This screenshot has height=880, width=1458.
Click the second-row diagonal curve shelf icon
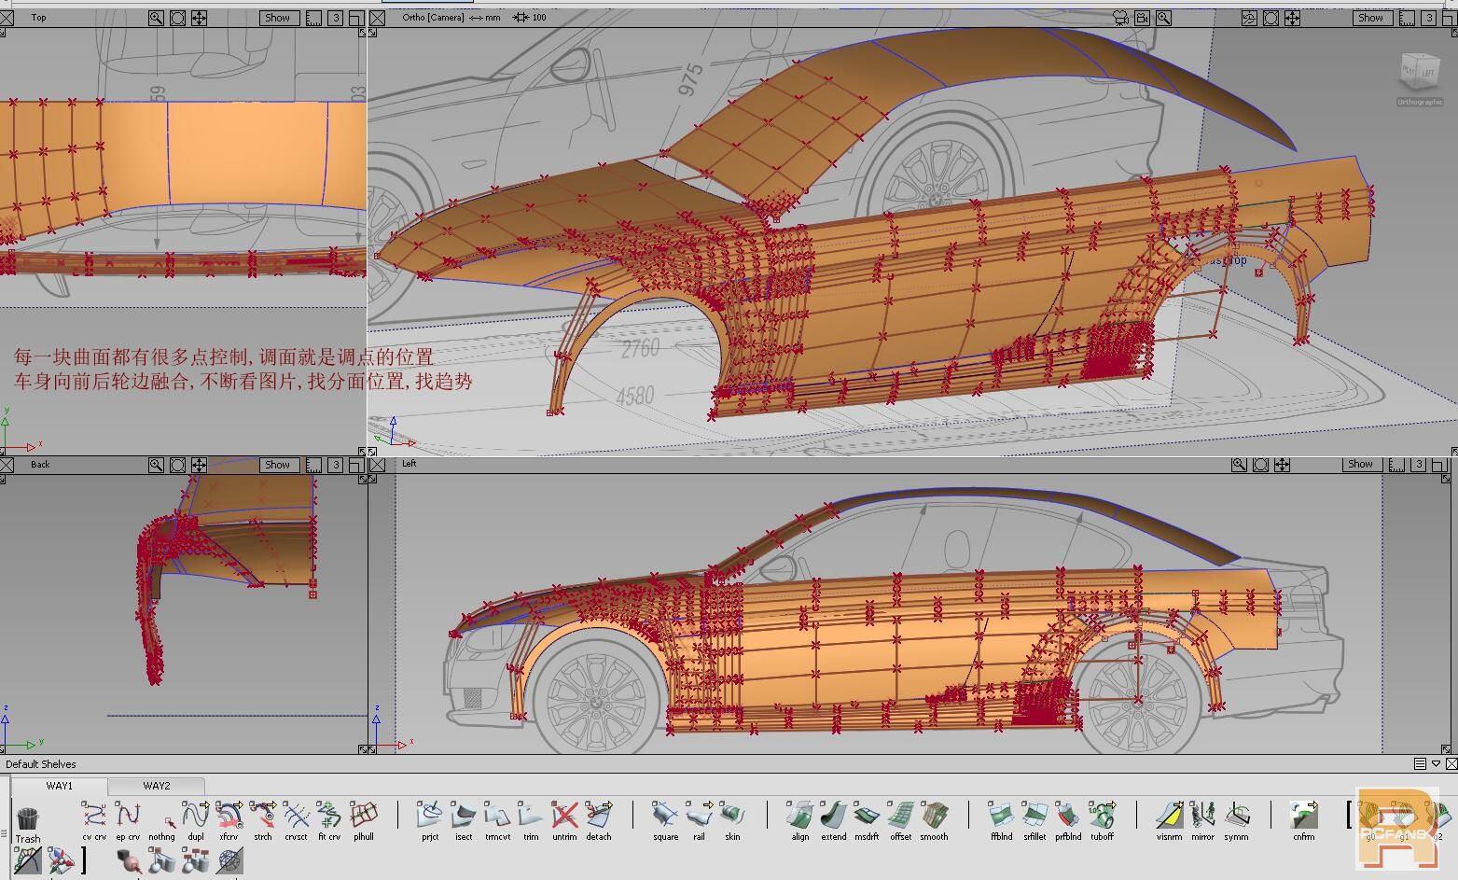coord(27,861)
